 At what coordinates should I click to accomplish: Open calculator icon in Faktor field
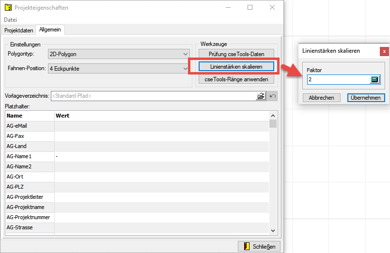[x=374, y=80]
